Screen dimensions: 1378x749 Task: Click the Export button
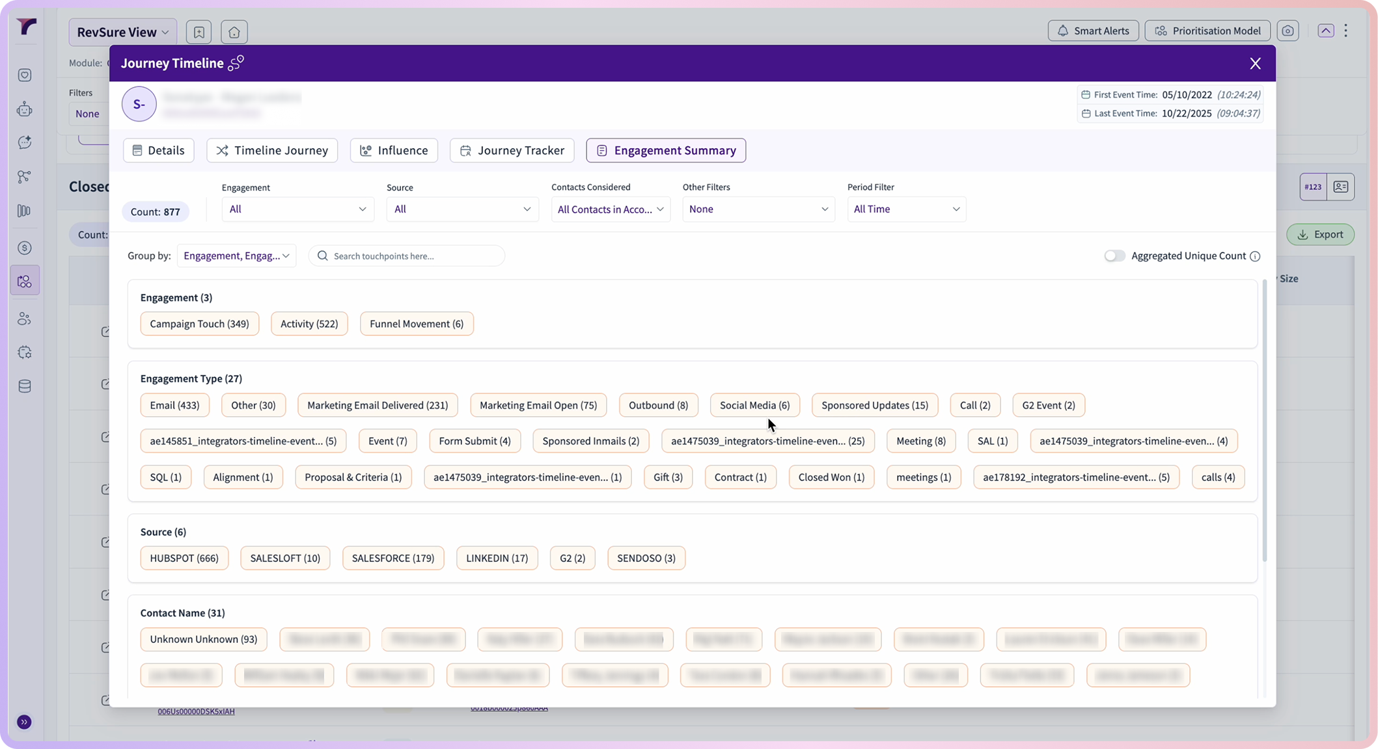coord(1320,234)
